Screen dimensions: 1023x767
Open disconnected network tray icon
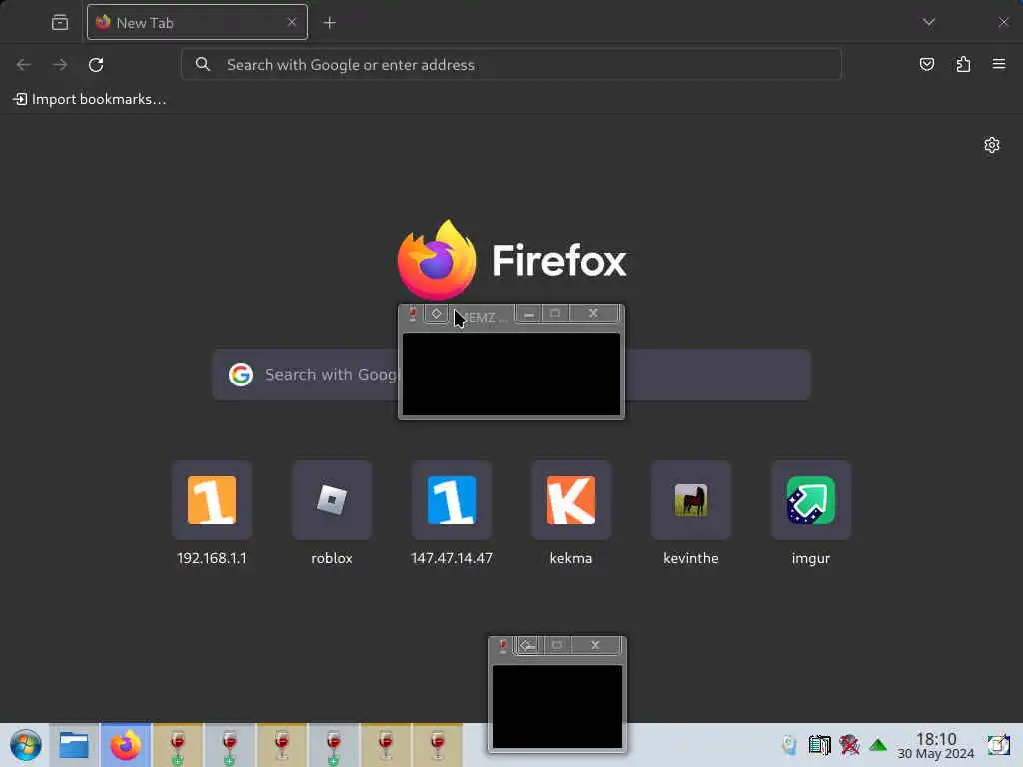click(x=849, y=745)
